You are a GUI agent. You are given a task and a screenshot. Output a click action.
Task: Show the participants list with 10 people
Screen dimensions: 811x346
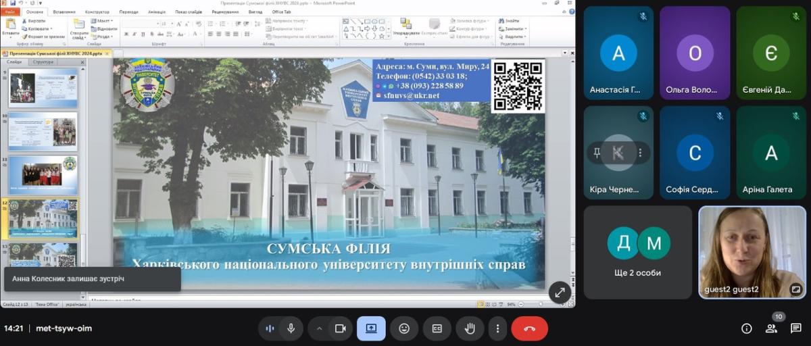pos(771,328)
